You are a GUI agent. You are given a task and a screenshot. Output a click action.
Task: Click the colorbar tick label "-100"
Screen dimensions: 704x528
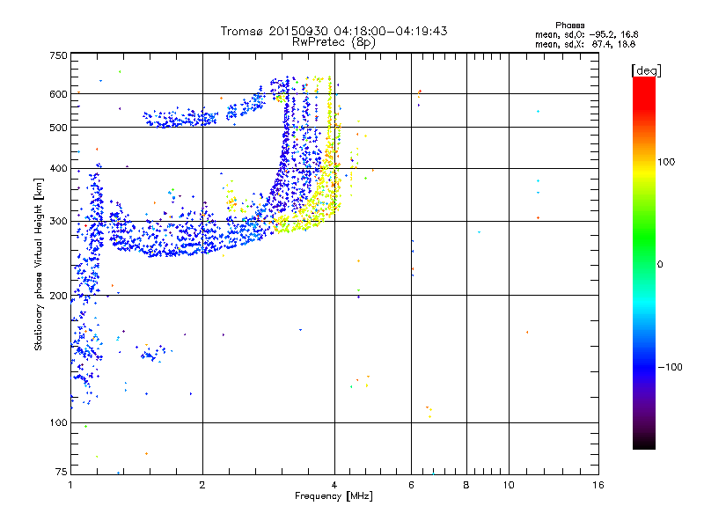pos(670,367)
